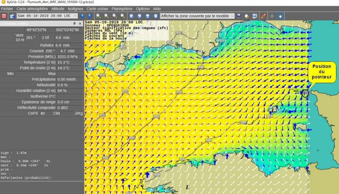Click the 'houle : 0.80m +264°' line
Screen dimensions: 339x194
(x=26, y=161)
